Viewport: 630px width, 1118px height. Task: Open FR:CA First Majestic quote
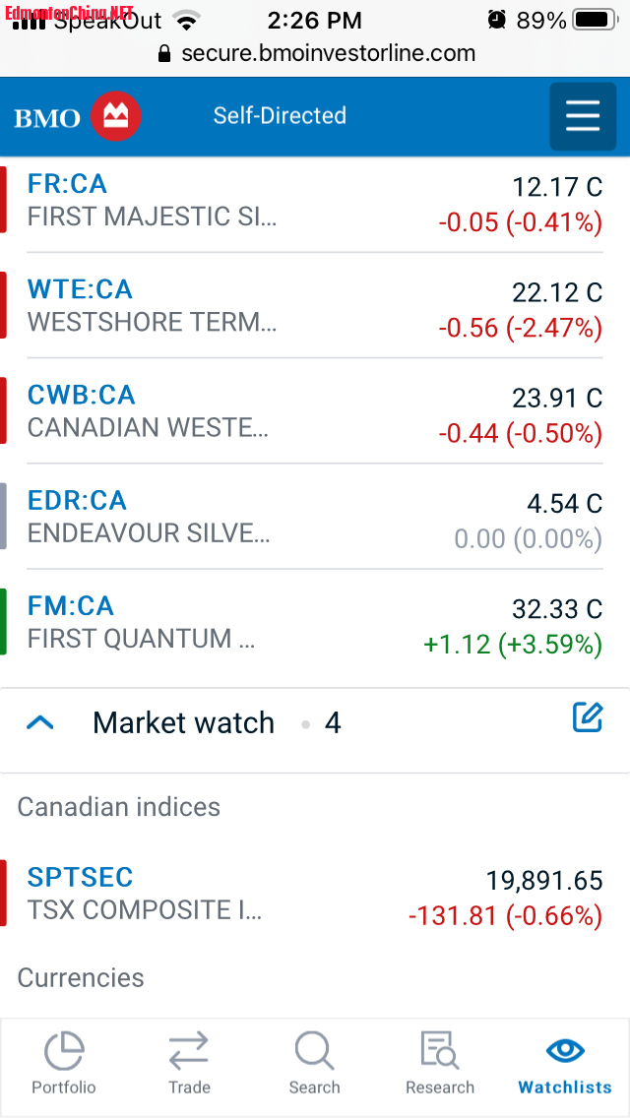click(x=67, y=184)
